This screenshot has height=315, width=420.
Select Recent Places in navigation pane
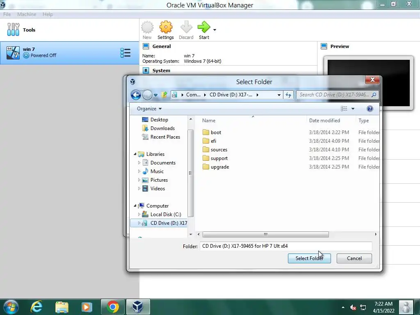click(165, 137)
